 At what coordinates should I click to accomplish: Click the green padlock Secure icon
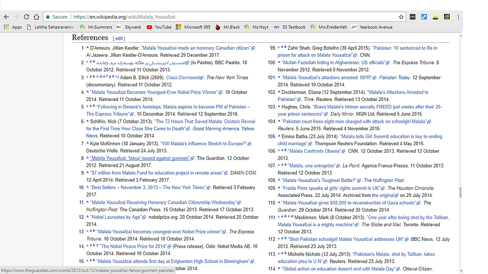point(48,17)
